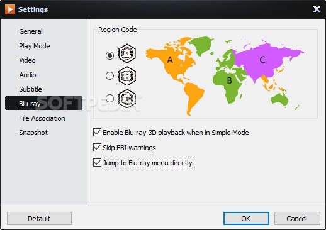Viewport: 326px width, 230px height.
Task: Click the Default button
Action: pos(39,219)
